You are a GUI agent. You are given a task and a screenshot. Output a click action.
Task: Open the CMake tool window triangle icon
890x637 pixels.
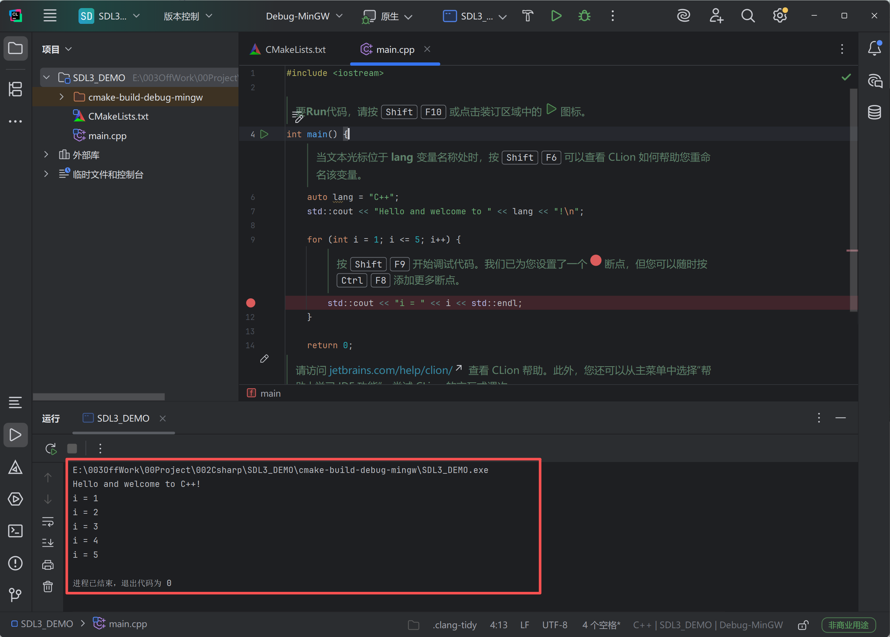tap(15, 467)
